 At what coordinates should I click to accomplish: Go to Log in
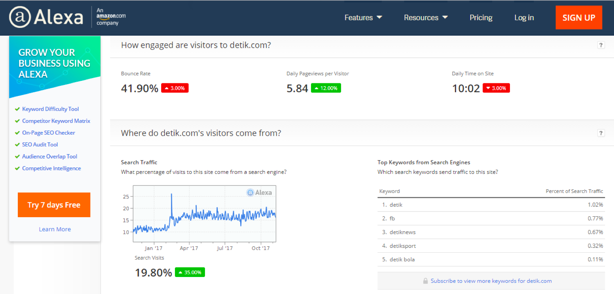click(524, 18)
